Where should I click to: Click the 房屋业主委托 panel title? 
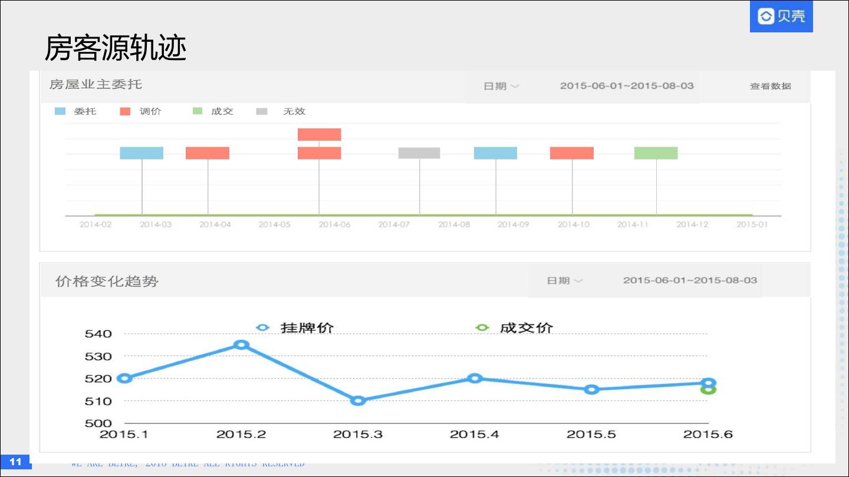pos(96,84)
